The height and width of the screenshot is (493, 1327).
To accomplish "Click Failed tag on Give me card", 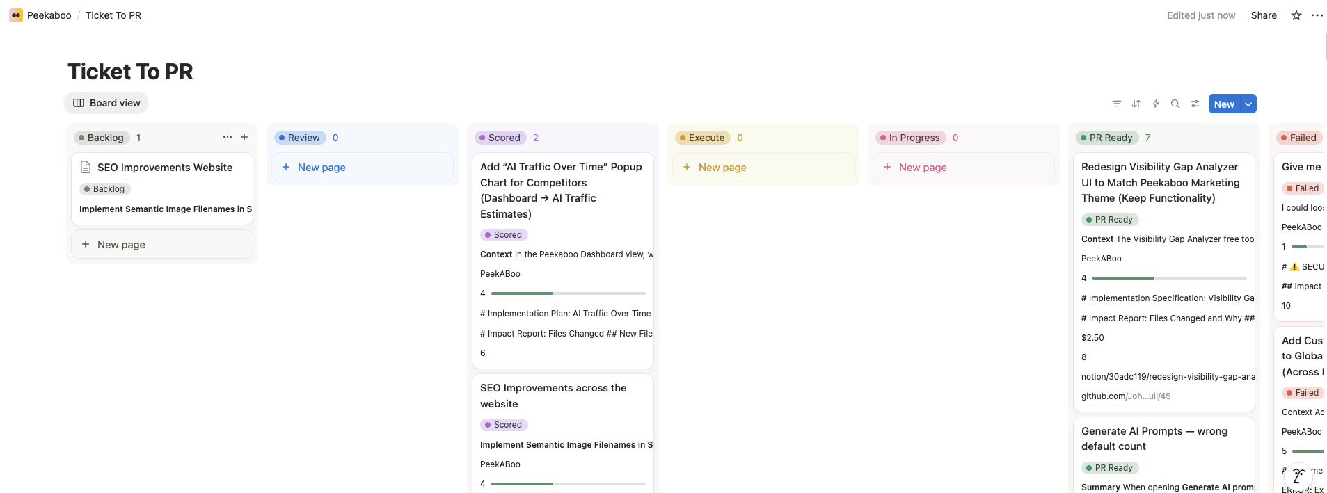I will tap(1303, 188).
